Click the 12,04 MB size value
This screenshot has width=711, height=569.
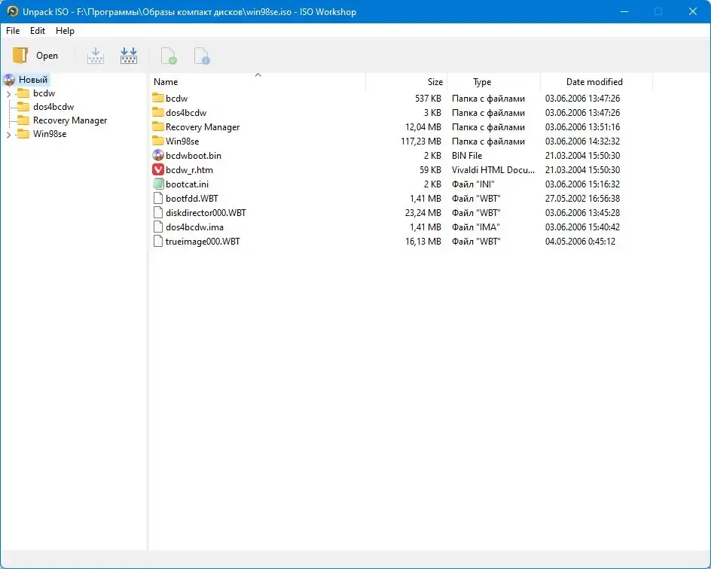click(423, 127)
